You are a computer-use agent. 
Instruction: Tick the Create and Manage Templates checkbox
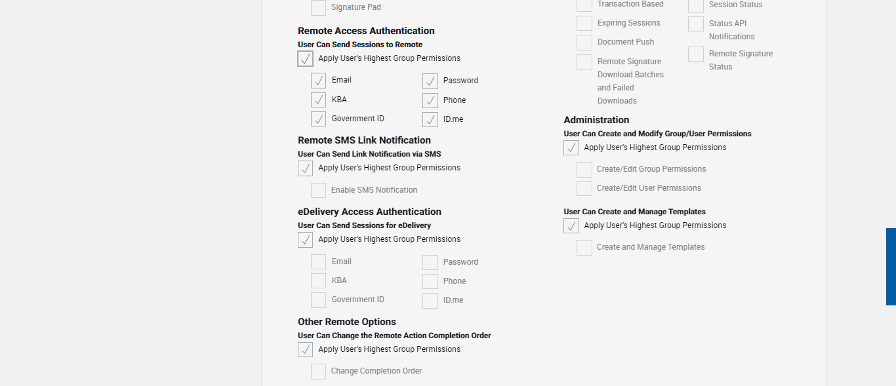pyautogui.click(x=584, y=248)
